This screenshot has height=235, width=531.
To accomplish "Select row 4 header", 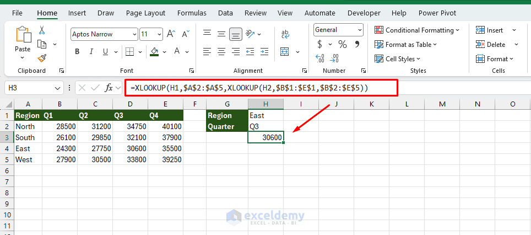I will coord(8,148).
